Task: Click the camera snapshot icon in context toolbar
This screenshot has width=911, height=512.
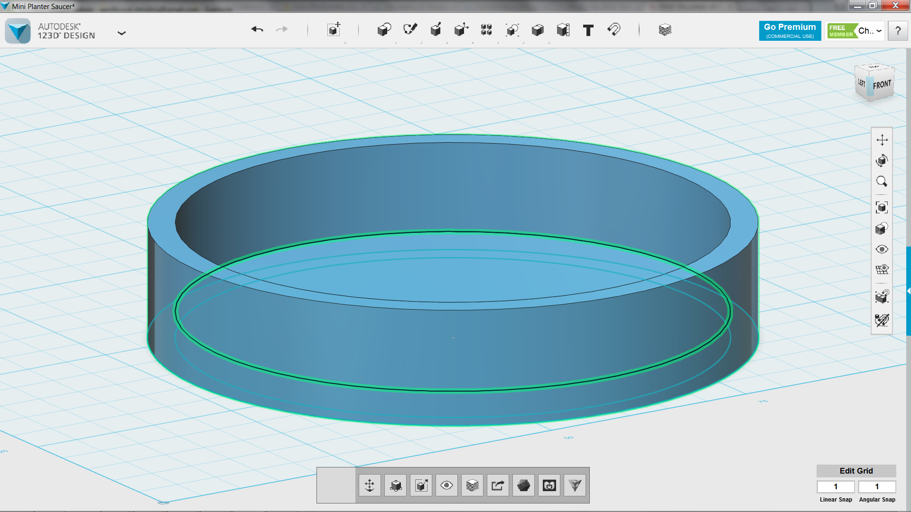Action: pyautogui.click(x=549, y=485)
